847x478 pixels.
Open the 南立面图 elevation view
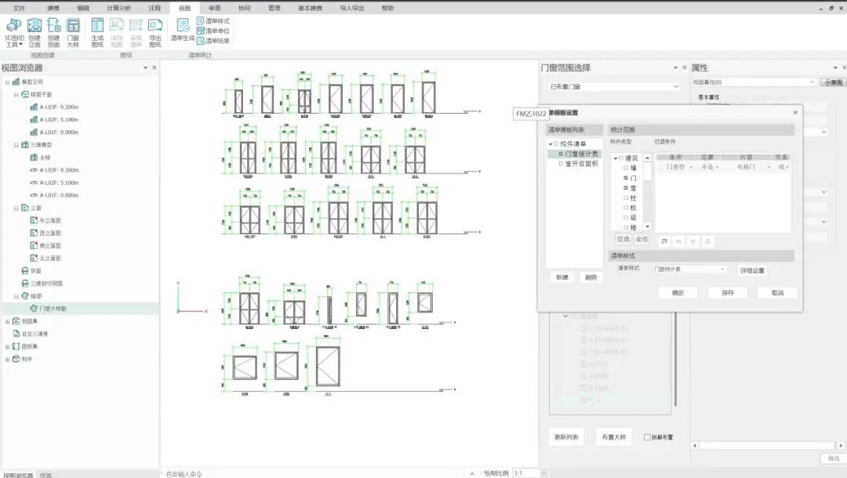pyautogui.click(x=45, y=245)
